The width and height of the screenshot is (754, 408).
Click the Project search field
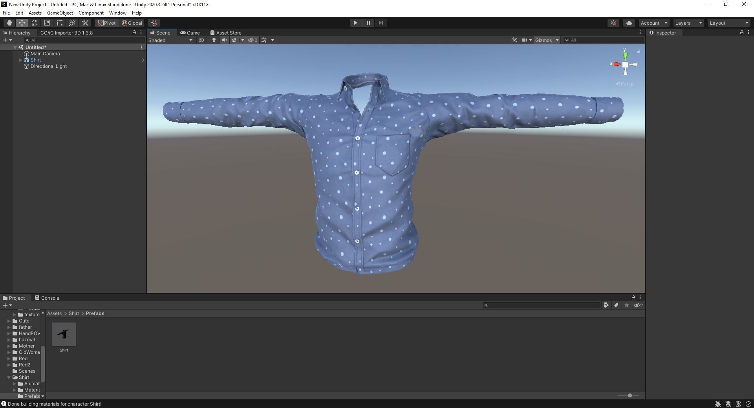pos(542,305)
